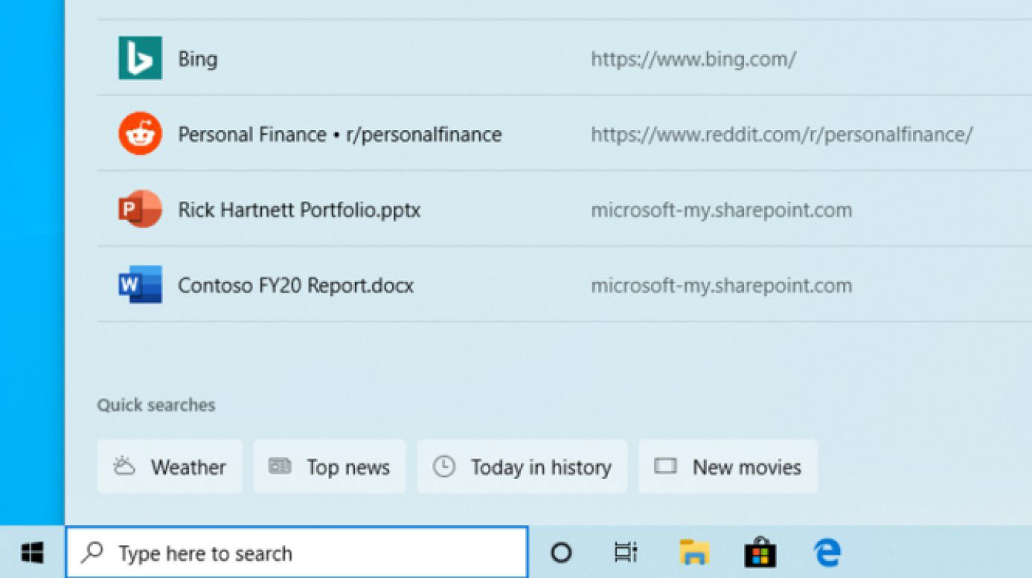
Task: Click the reddit.com/r/personalfinance URL
Action: [x=781, y=135]
